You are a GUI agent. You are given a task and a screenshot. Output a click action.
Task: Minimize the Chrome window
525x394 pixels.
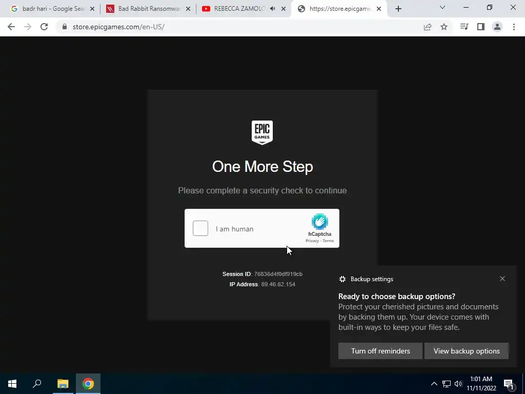(x=466, y=7)
